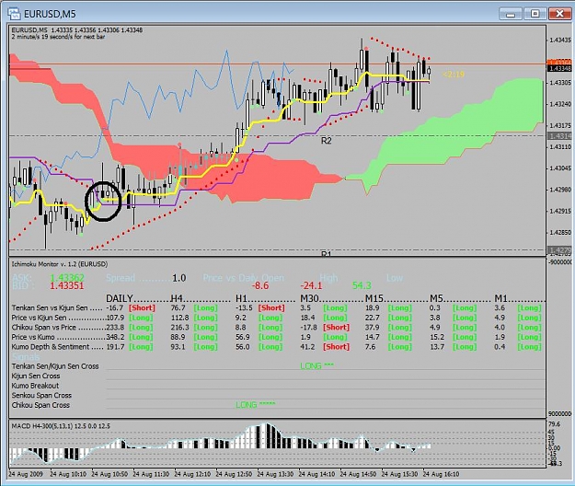Click the Senkou Span Cross signal label
This screenshot has height=486, width=575.
tap(41, 396)
